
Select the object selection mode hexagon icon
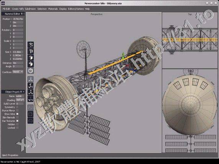(31, 71)
